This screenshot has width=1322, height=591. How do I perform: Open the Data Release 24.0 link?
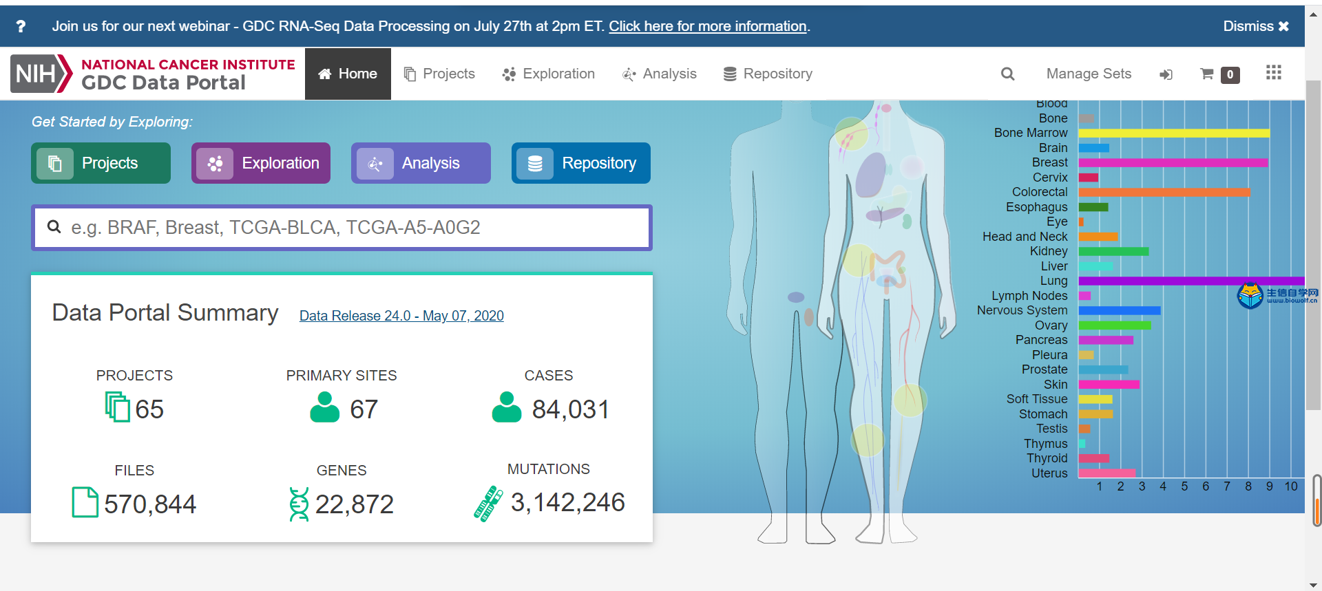pyautogui.click(x=401, y=316)
